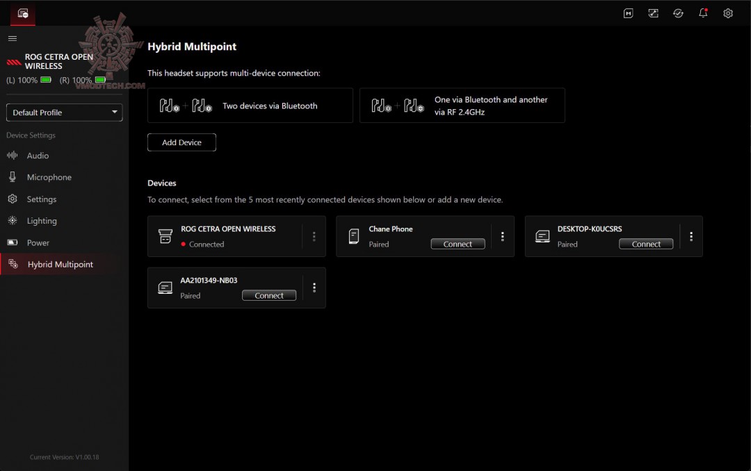Click the ROG CETRA OPEN WIRELESS dongle icon

[x=165, y=236]
